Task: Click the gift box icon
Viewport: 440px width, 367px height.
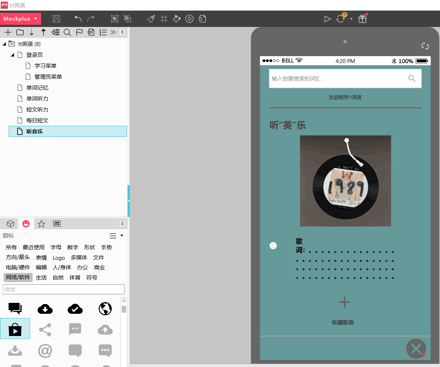Action: (362, 18)
